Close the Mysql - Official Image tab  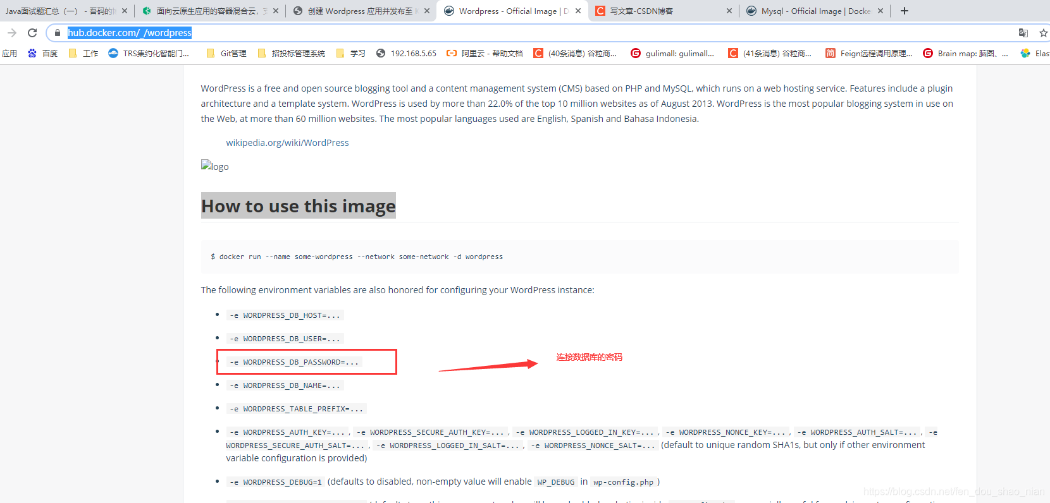tap(880, 11)
